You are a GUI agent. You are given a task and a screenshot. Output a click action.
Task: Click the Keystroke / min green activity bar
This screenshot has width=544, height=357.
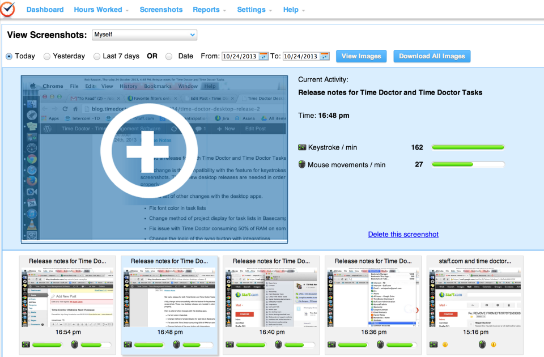[x=467, y=147]
